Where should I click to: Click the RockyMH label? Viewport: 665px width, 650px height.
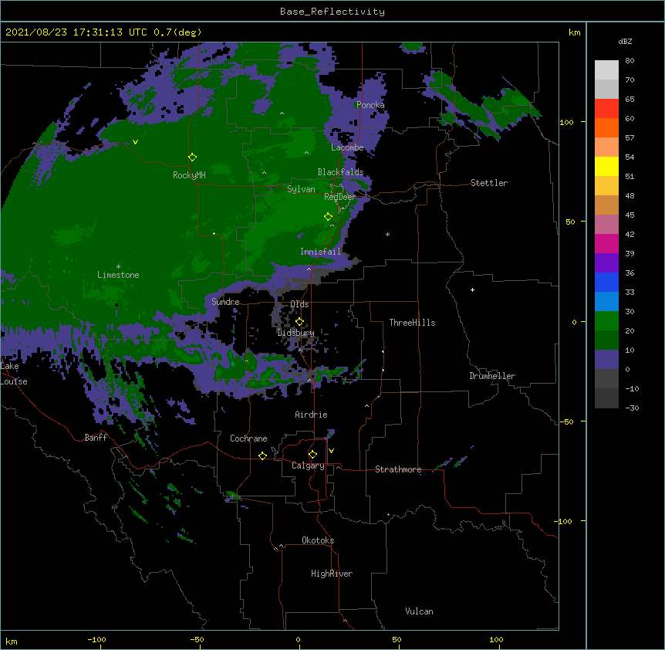pyautogui.click(x=189, y=175)
